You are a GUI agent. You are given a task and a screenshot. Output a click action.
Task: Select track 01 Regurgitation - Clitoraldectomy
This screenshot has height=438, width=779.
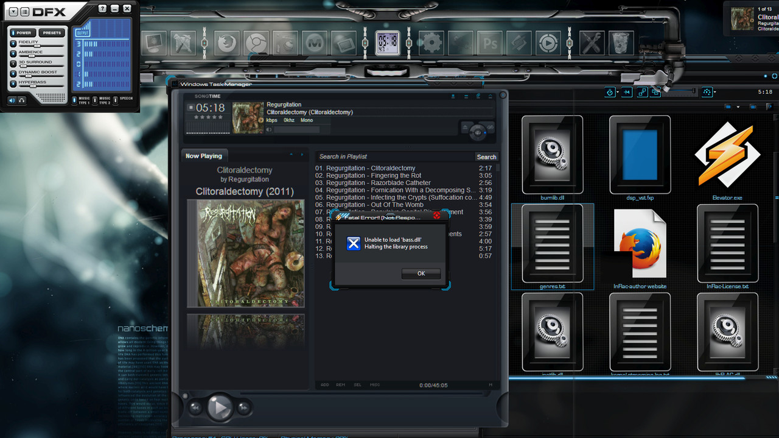(x=404, y=168)
